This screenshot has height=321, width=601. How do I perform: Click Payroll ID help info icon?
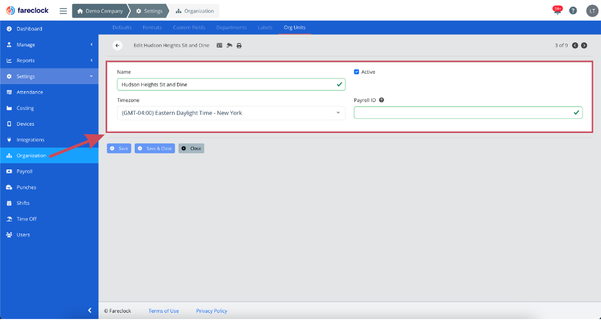click(x=381, y=100)
